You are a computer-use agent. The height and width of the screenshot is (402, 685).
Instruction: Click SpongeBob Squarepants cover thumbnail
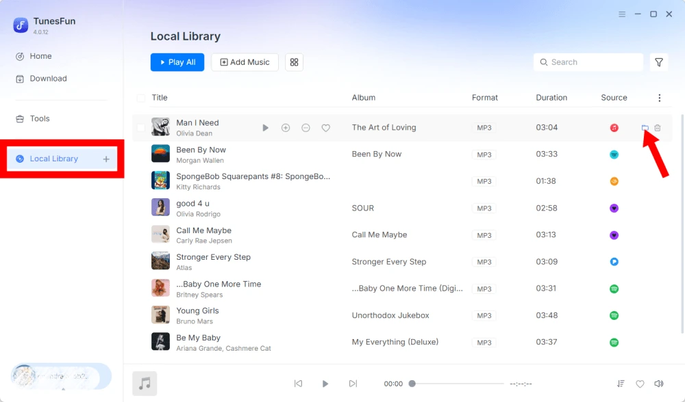click(x=160, y=180)
